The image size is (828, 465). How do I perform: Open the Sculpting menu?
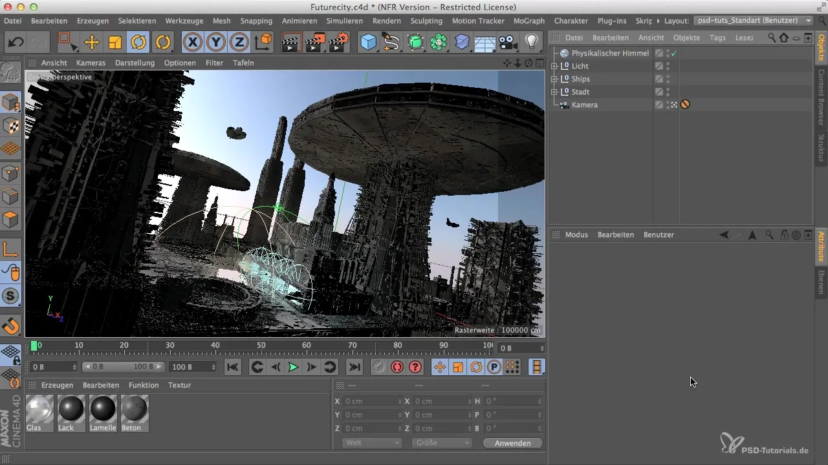coord(426,21)
